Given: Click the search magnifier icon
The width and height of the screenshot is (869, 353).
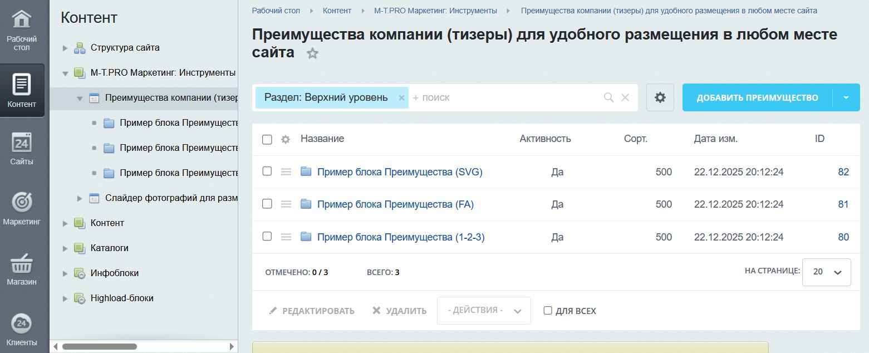Looking at the screenshot, I should click(609, 97).
